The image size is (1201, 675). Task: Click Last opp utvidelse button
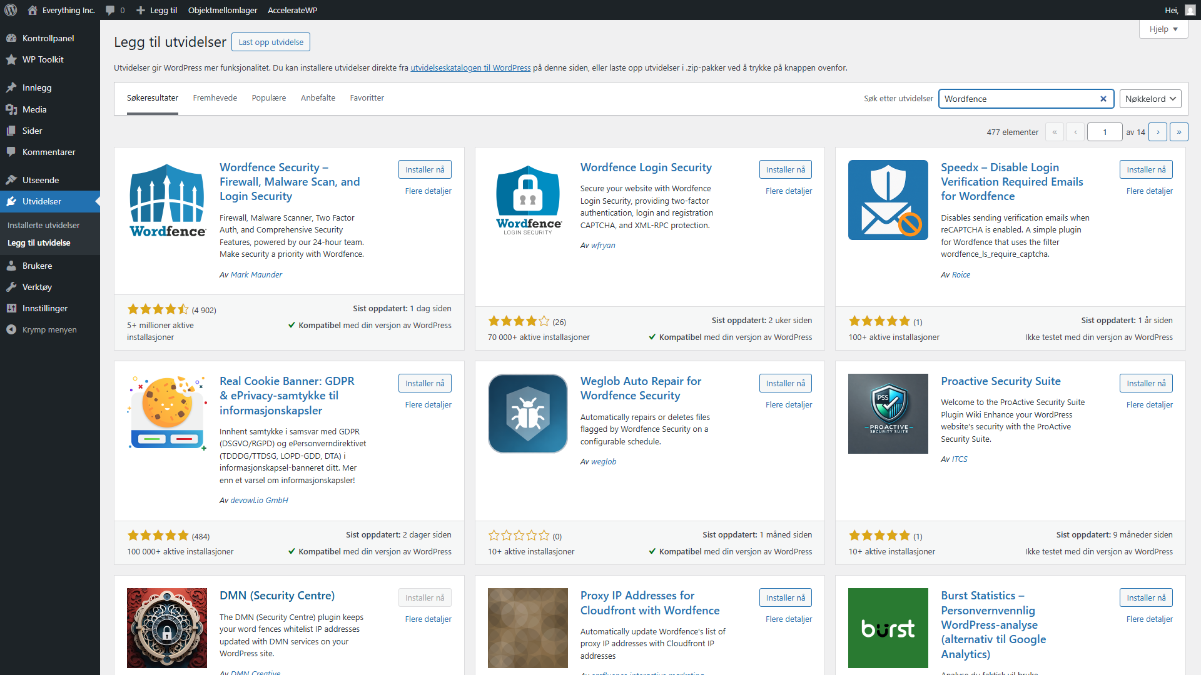click(271, 42)
